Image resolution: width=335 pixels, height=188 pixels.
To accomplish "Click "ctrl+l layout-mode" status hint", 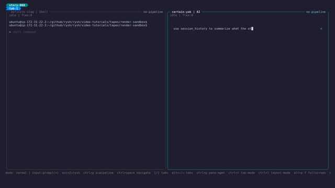I will pyautogui.click(x=274, y=173).
